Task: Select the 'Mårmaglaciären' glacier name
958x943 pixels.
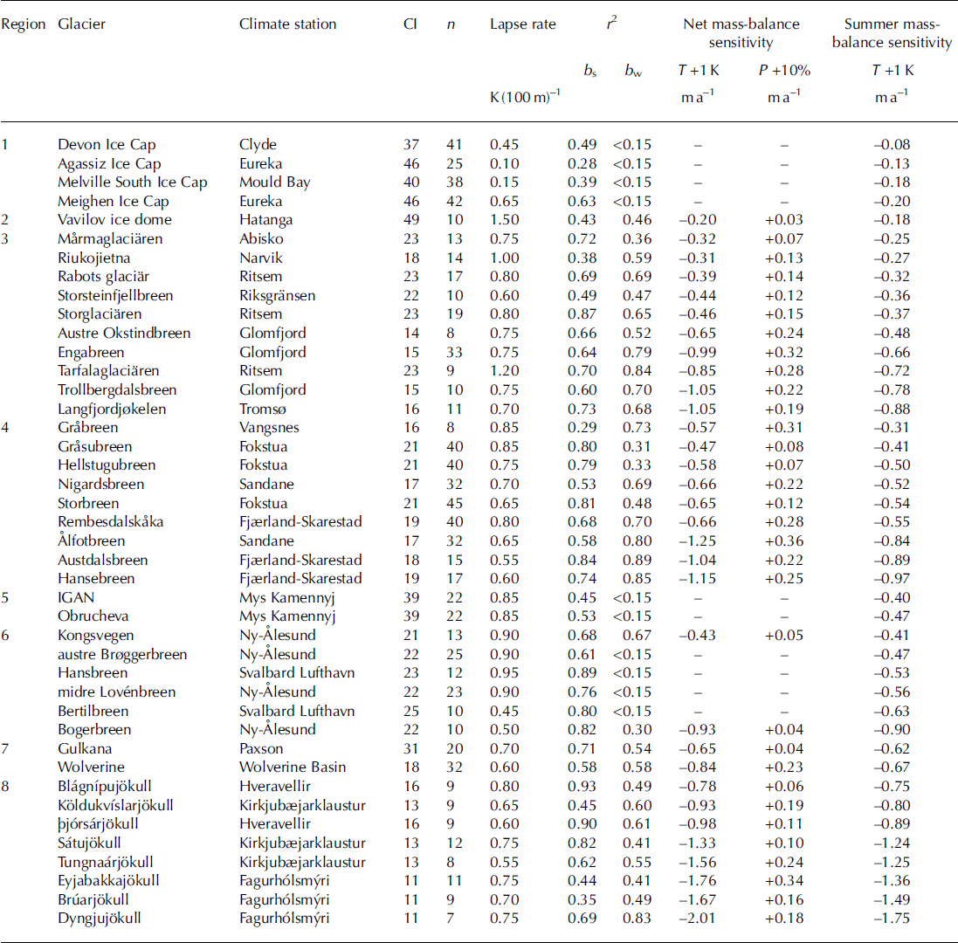Action: point(111,238)
